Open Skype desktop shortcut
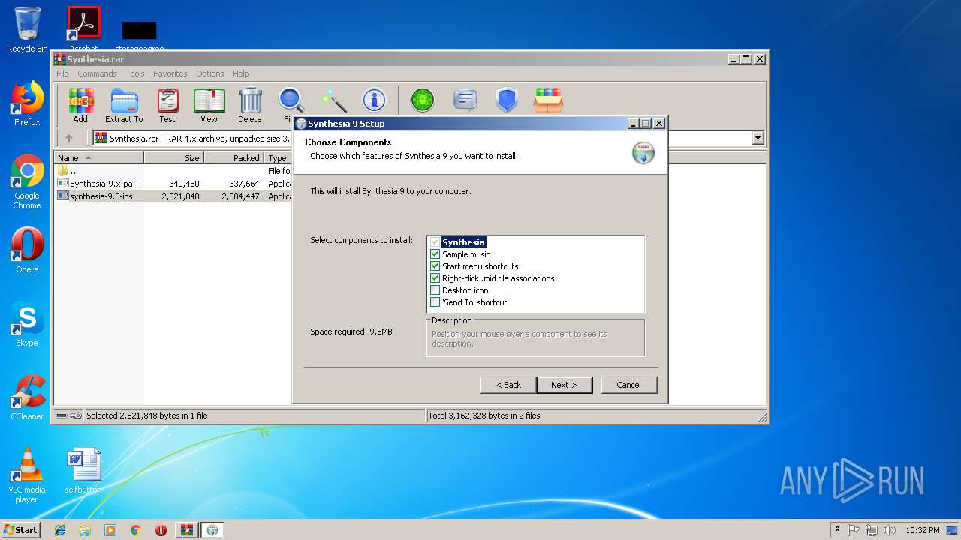 pos(27,324)
